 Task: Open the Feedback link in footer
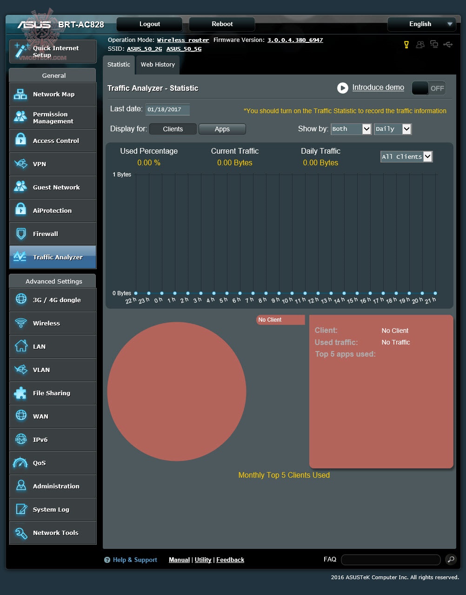[x=230, y=560]
